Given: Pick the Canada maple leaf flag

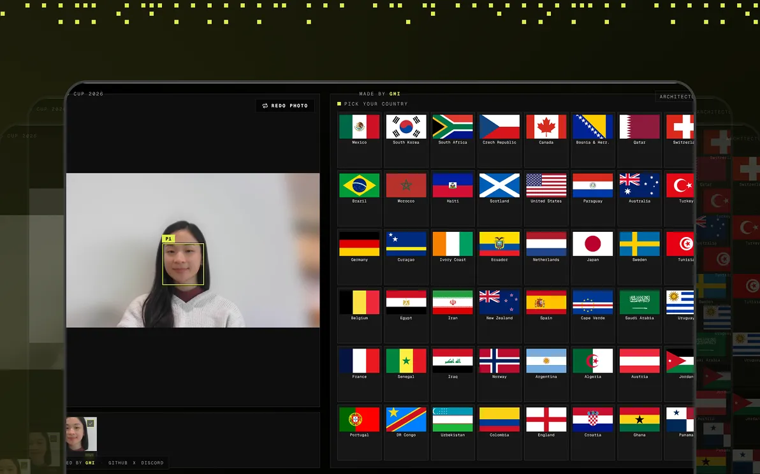Looking at the screenshot, I should coord(546,127).
